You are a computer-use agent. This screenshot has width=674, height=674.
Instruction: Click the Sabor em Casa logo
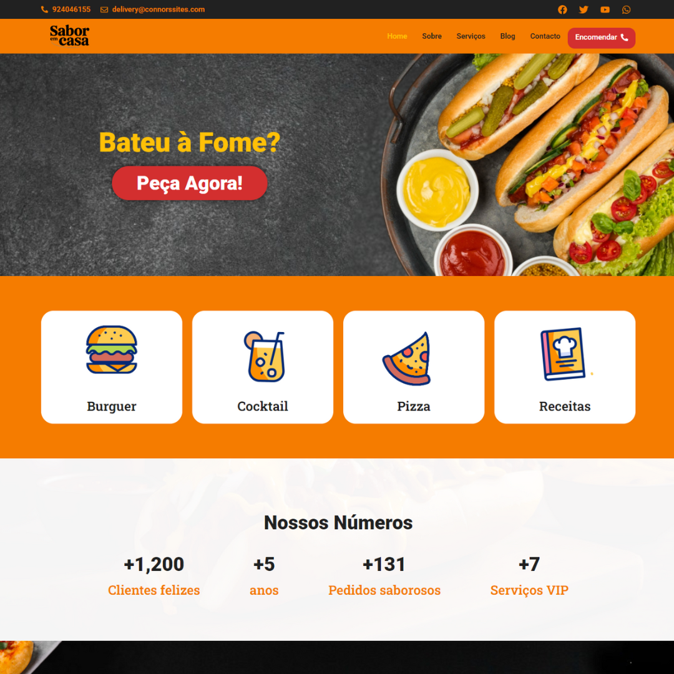69,36
